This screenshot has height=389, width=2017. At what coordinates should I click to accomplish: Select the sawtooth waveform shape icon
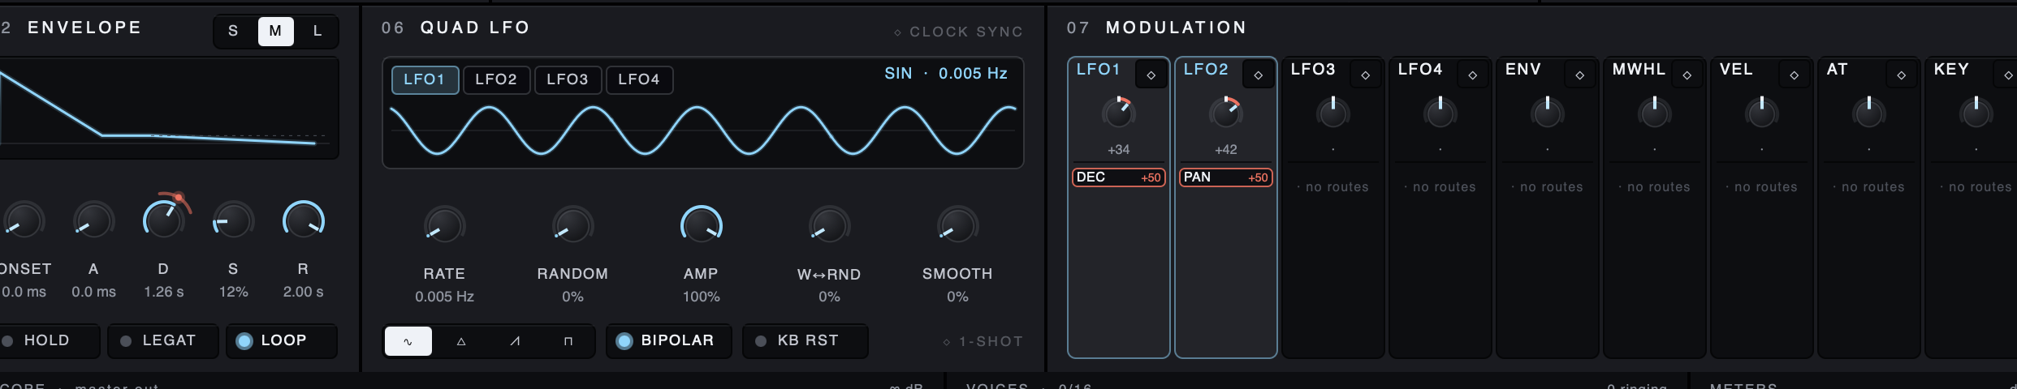(515, 341)
